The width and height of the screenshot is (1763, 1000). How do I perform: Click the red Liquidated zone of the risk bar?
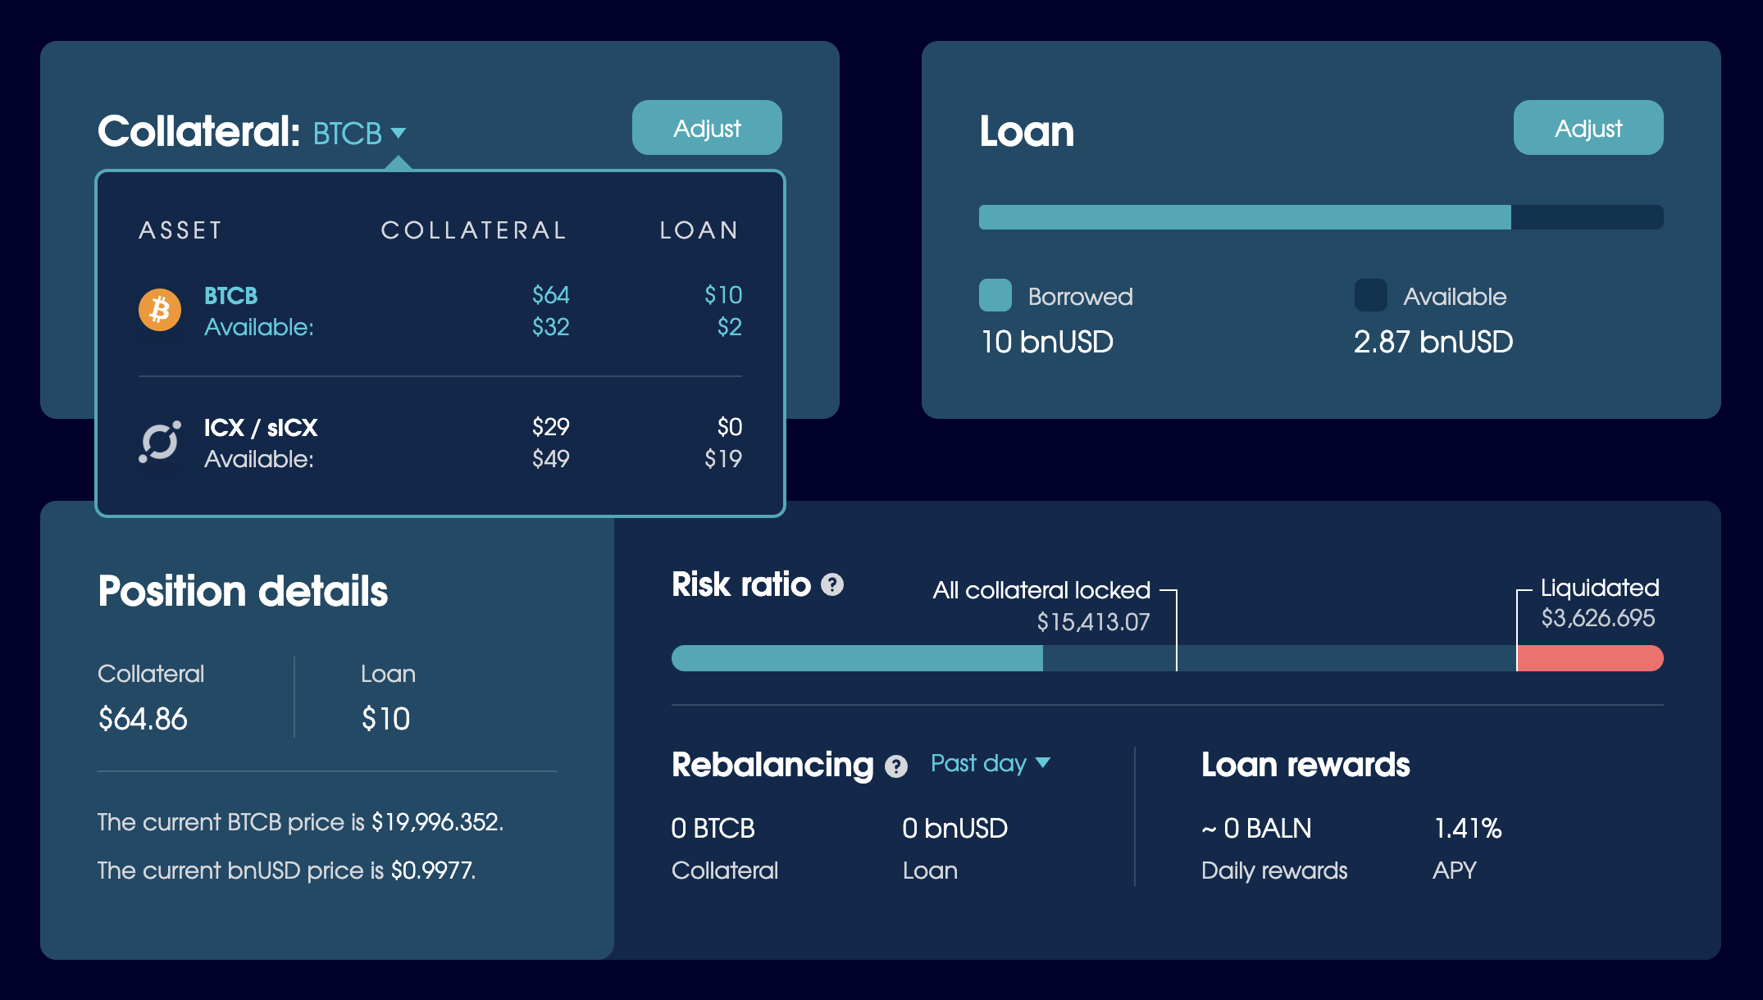[x=1589, y=658]
